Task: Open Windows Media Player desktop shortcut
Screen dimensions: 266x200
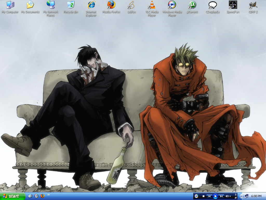Action: (172, 9)
